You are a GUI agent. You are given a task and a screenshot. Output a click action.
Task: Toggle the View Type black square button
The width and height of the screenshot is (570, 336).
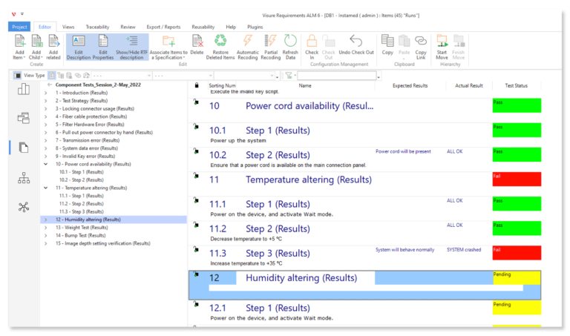[x=17, y=75]
